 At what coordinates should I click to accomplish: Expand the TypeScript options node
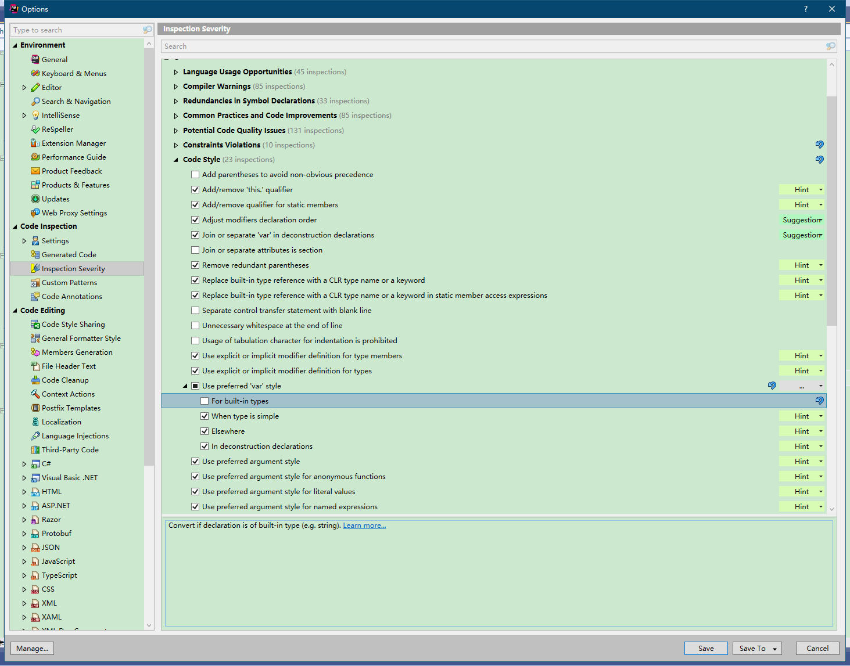click(x=24, y=575)
